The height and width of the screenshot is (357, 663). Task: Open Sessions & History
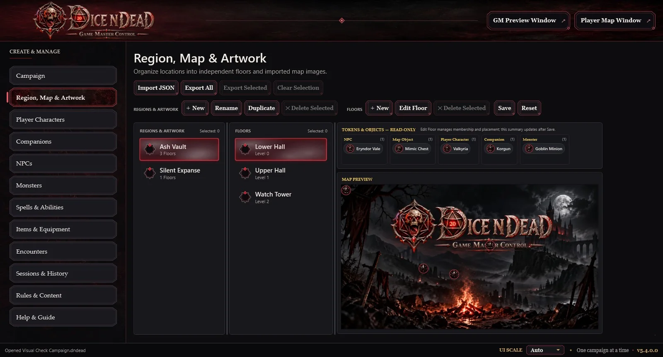[x=63, y=273]
